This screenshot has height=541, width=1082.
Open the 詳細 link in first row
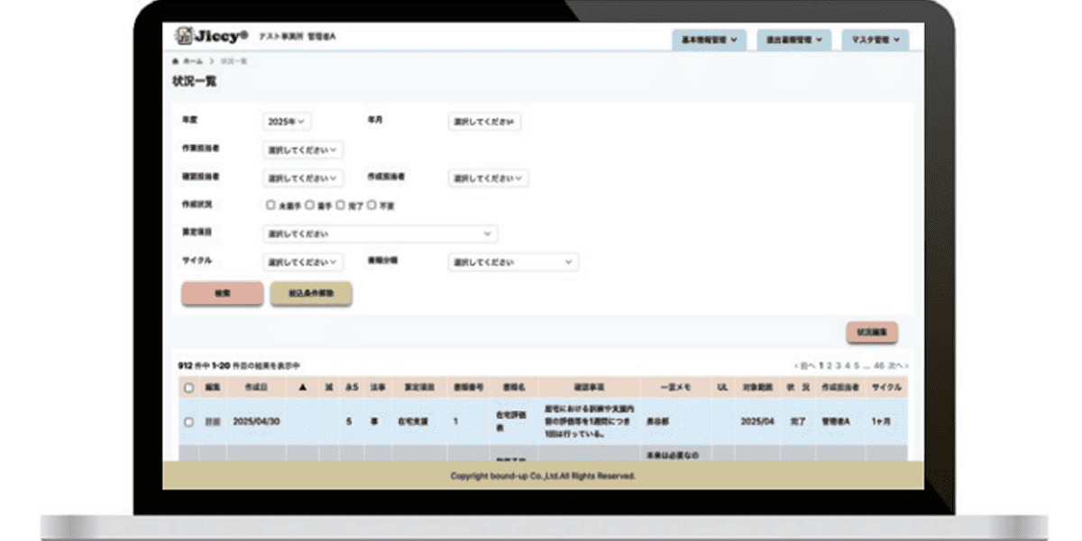click(x=212, y=421)
